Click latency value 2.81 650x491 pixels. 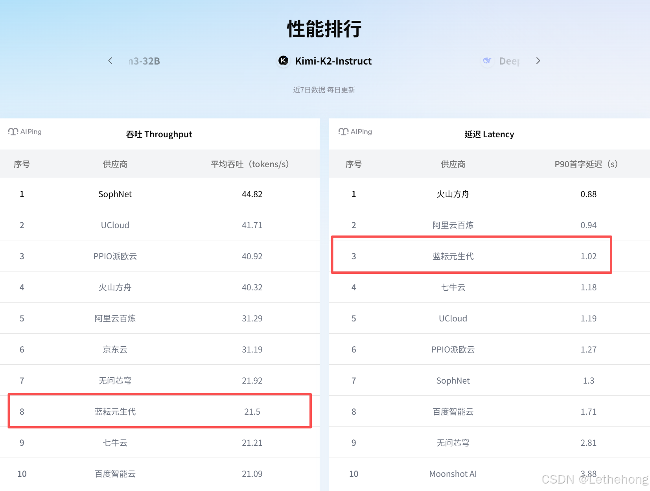point(589,443)
